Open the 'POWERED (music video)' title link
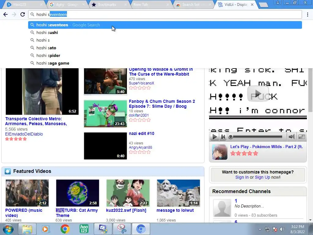This screenshot has height=235, width=313. (24, 213)
